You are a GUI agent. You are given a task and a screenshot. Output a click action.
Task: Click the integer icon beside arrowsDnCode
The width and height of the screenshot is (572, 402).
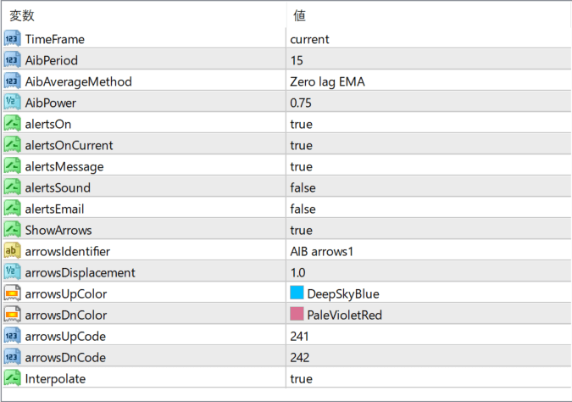pos(12,357)
